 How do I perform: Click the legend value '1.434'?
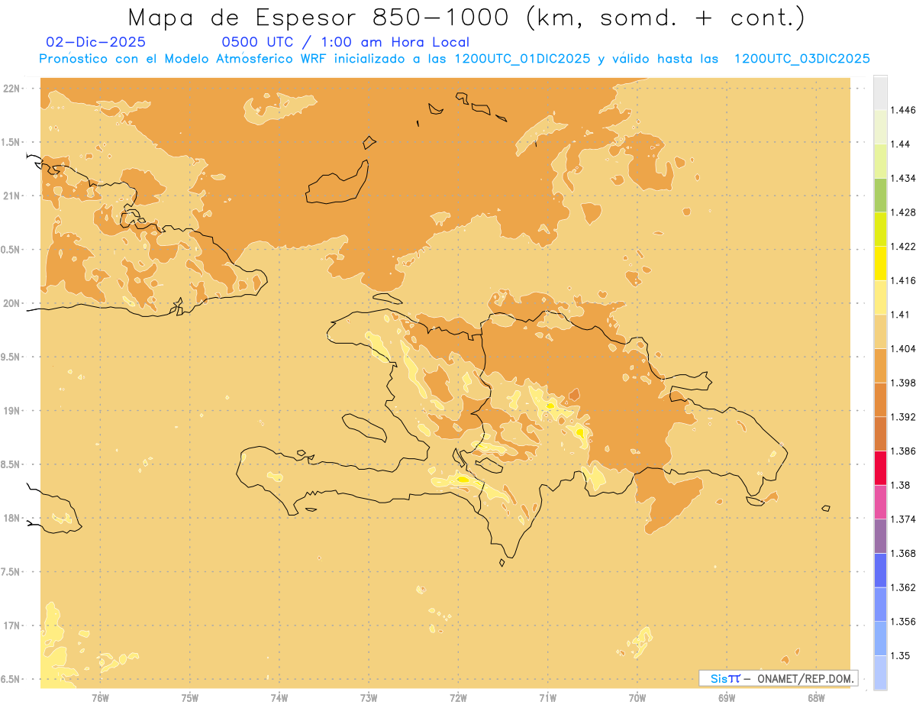(x=903, y=178)
